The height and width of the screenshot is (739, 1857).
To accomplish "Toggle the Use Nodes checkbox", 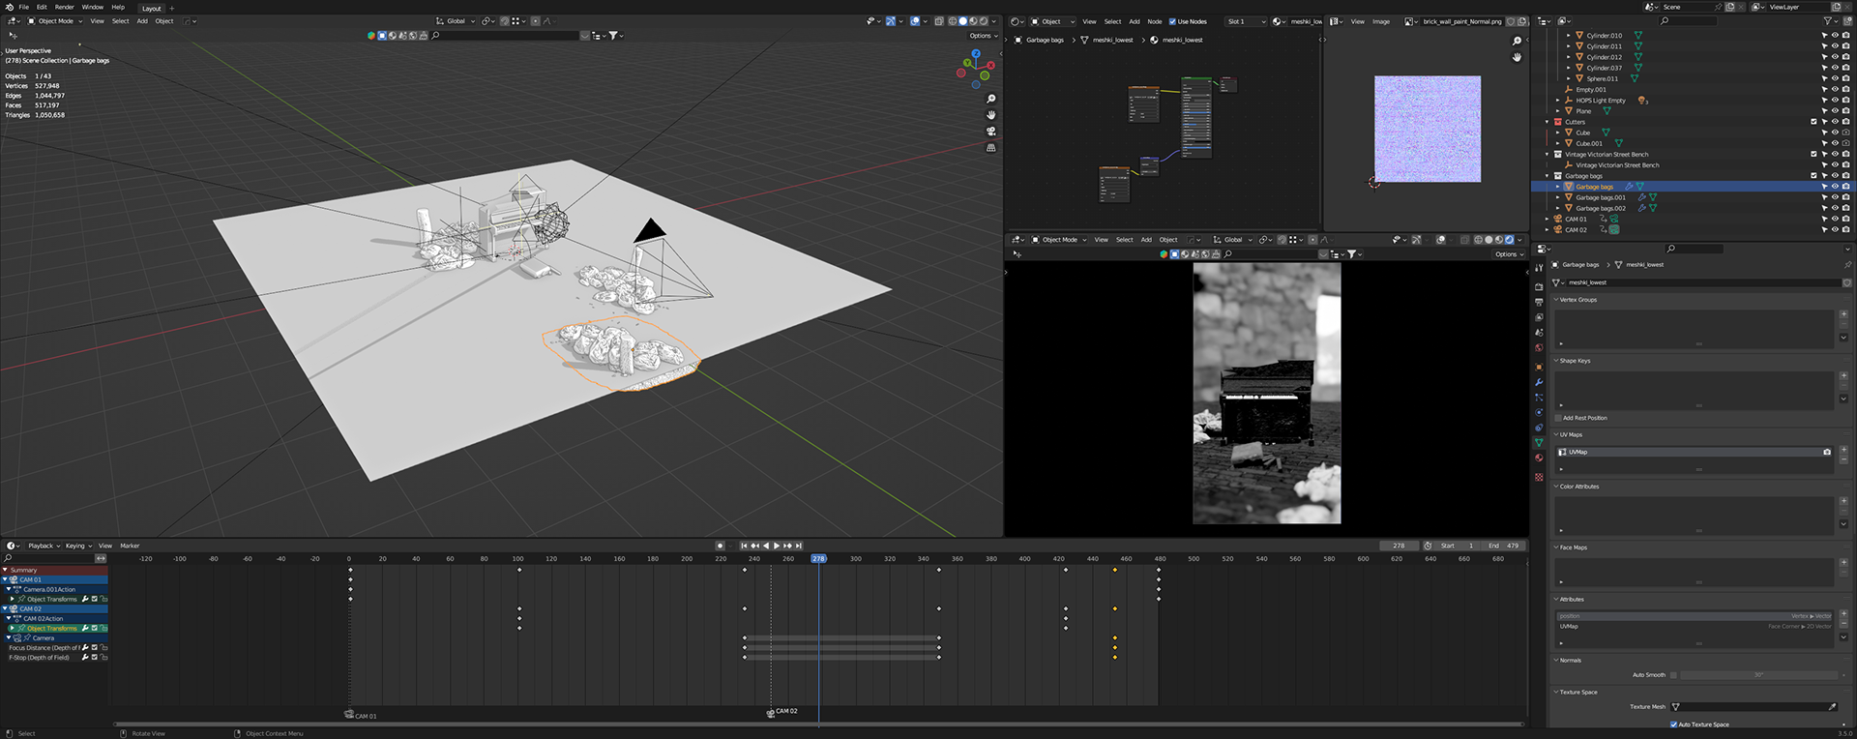I will [x=1172, y=21].
